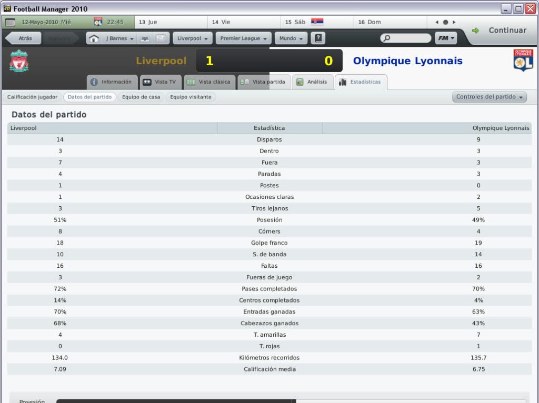Open the help book icon
This screenshot has height=403, width=539.
tap(318, 38)
